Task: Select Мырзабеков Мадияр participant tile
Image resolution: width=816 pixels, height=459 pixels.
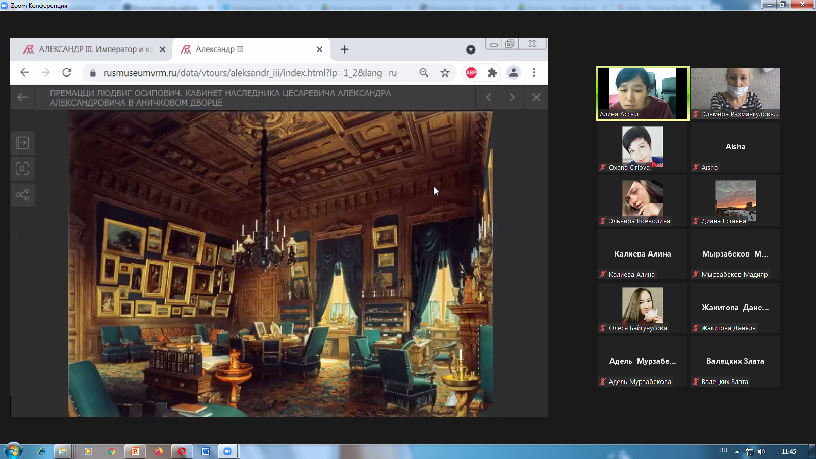Action: [735, 254]
